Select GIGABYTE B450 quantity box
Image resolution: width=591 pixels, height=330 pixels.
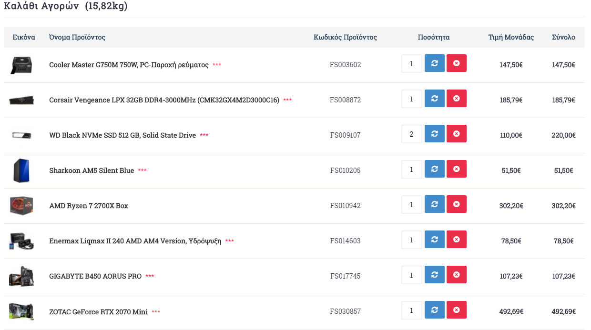point(412,275)
